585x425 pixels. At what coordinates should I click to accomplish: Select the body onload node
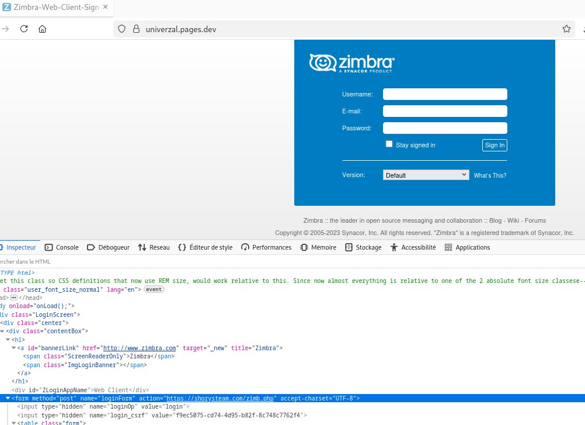point(37,306)
